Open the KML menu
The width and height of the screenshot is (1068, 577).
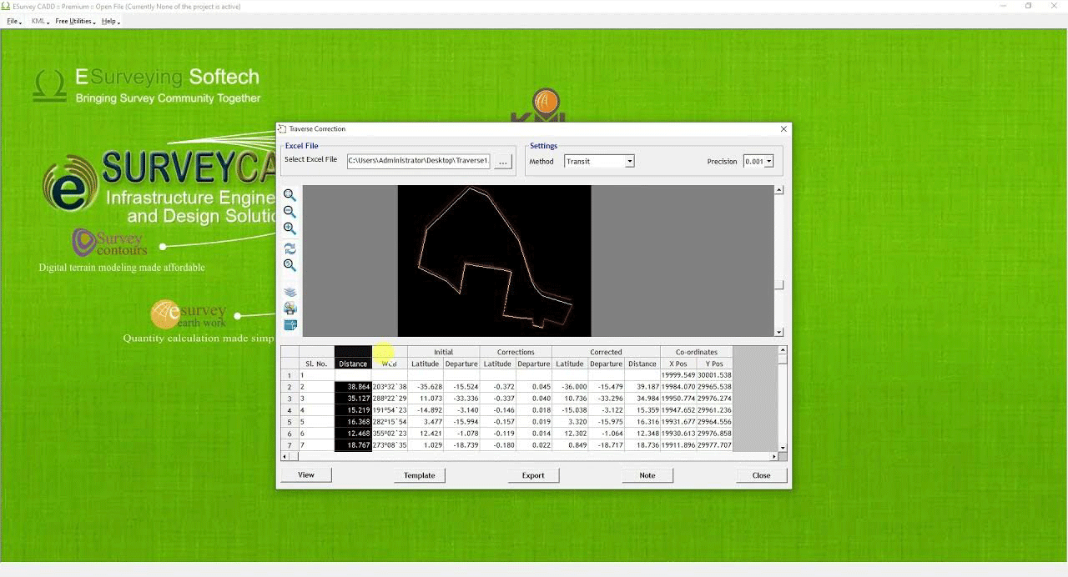tap(39, 21)
